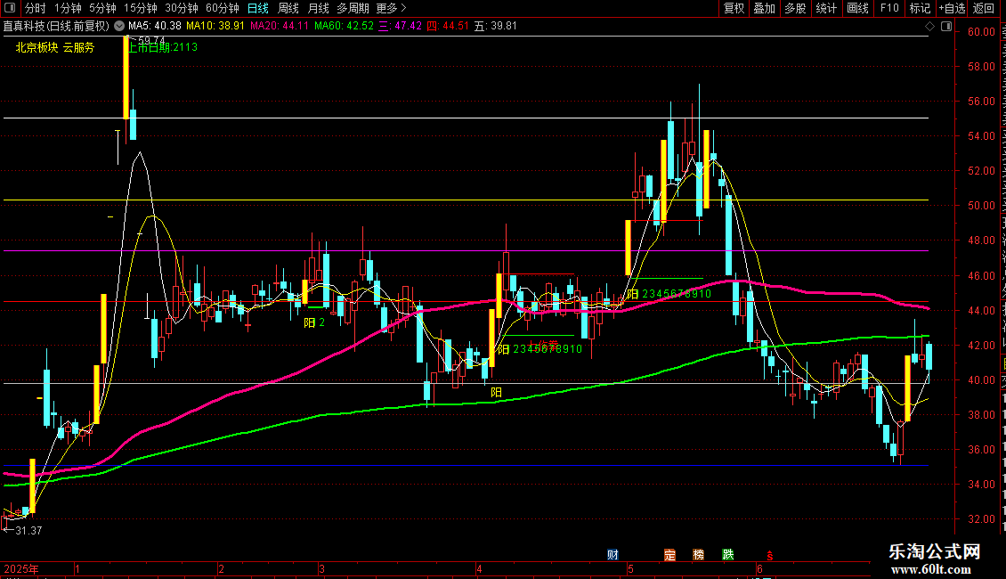The image size is (1006, 579).
Task: Open the 多股 multi-stock view
Action: (x=795, y=8)
